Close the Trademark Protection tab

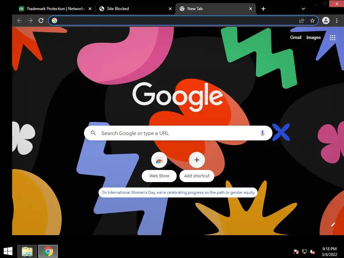(90, 9)
